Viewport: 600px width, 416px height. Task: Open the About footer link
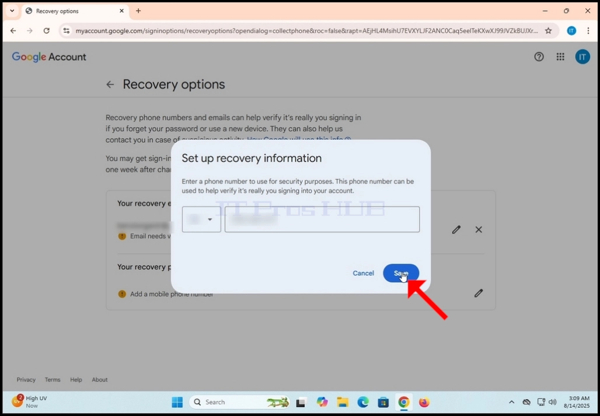click(x=99, y=380)
